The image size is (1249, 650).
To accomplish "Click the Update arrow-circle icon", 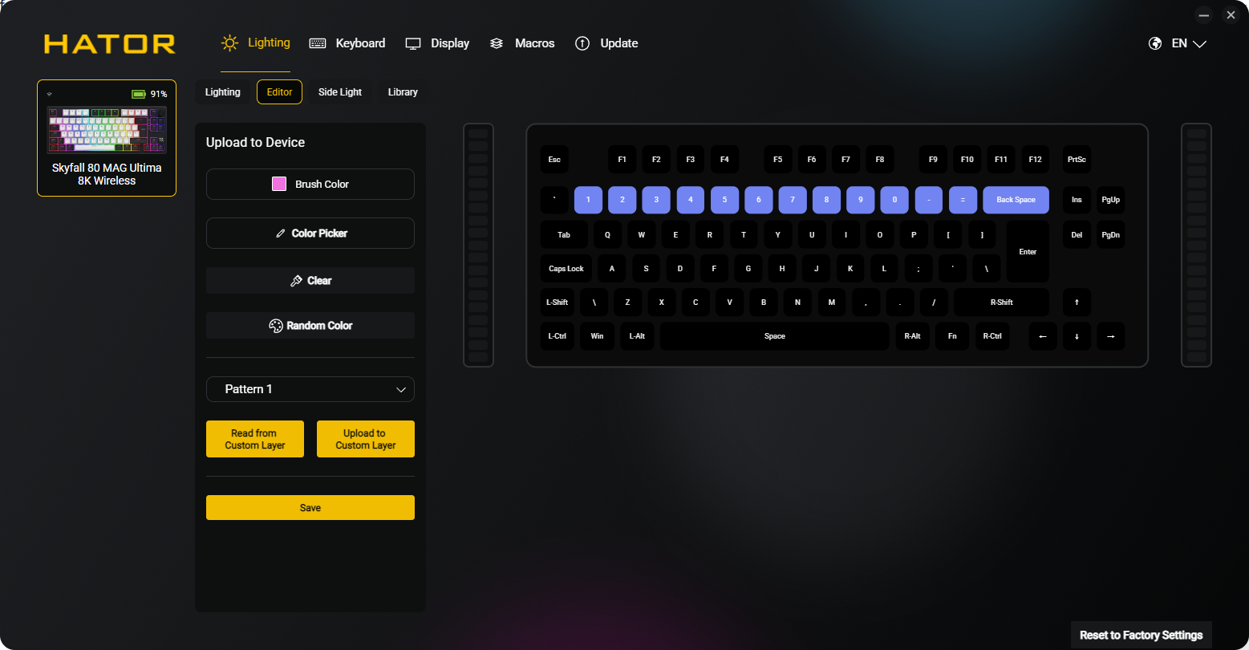I will point(582,43).
